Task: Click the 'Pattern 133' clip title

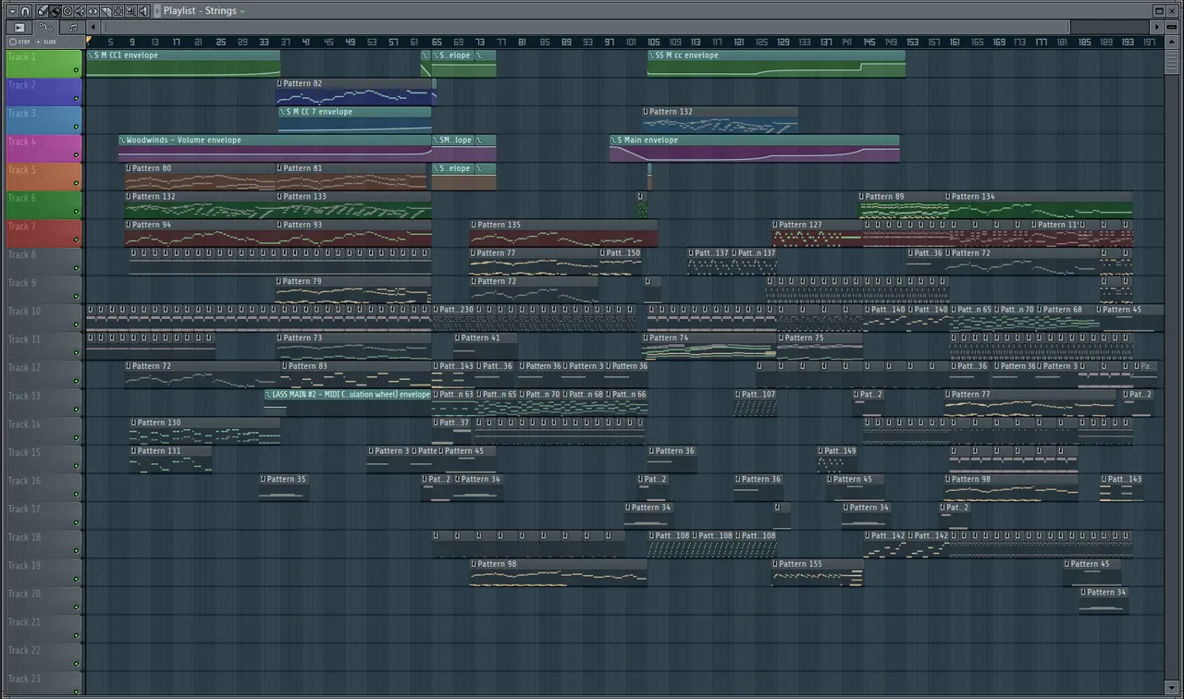Action: coord(305,197)
